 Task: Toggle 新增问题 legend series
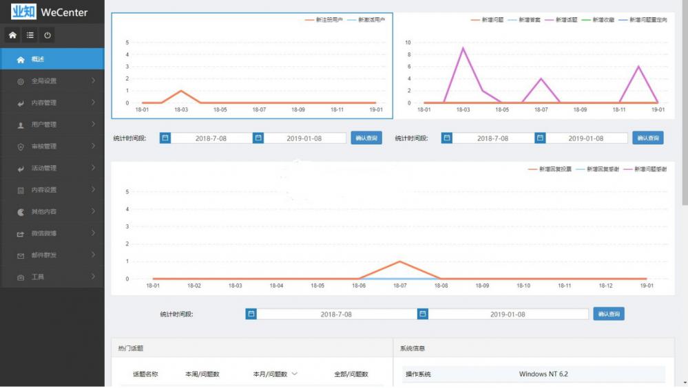[487, 20]
